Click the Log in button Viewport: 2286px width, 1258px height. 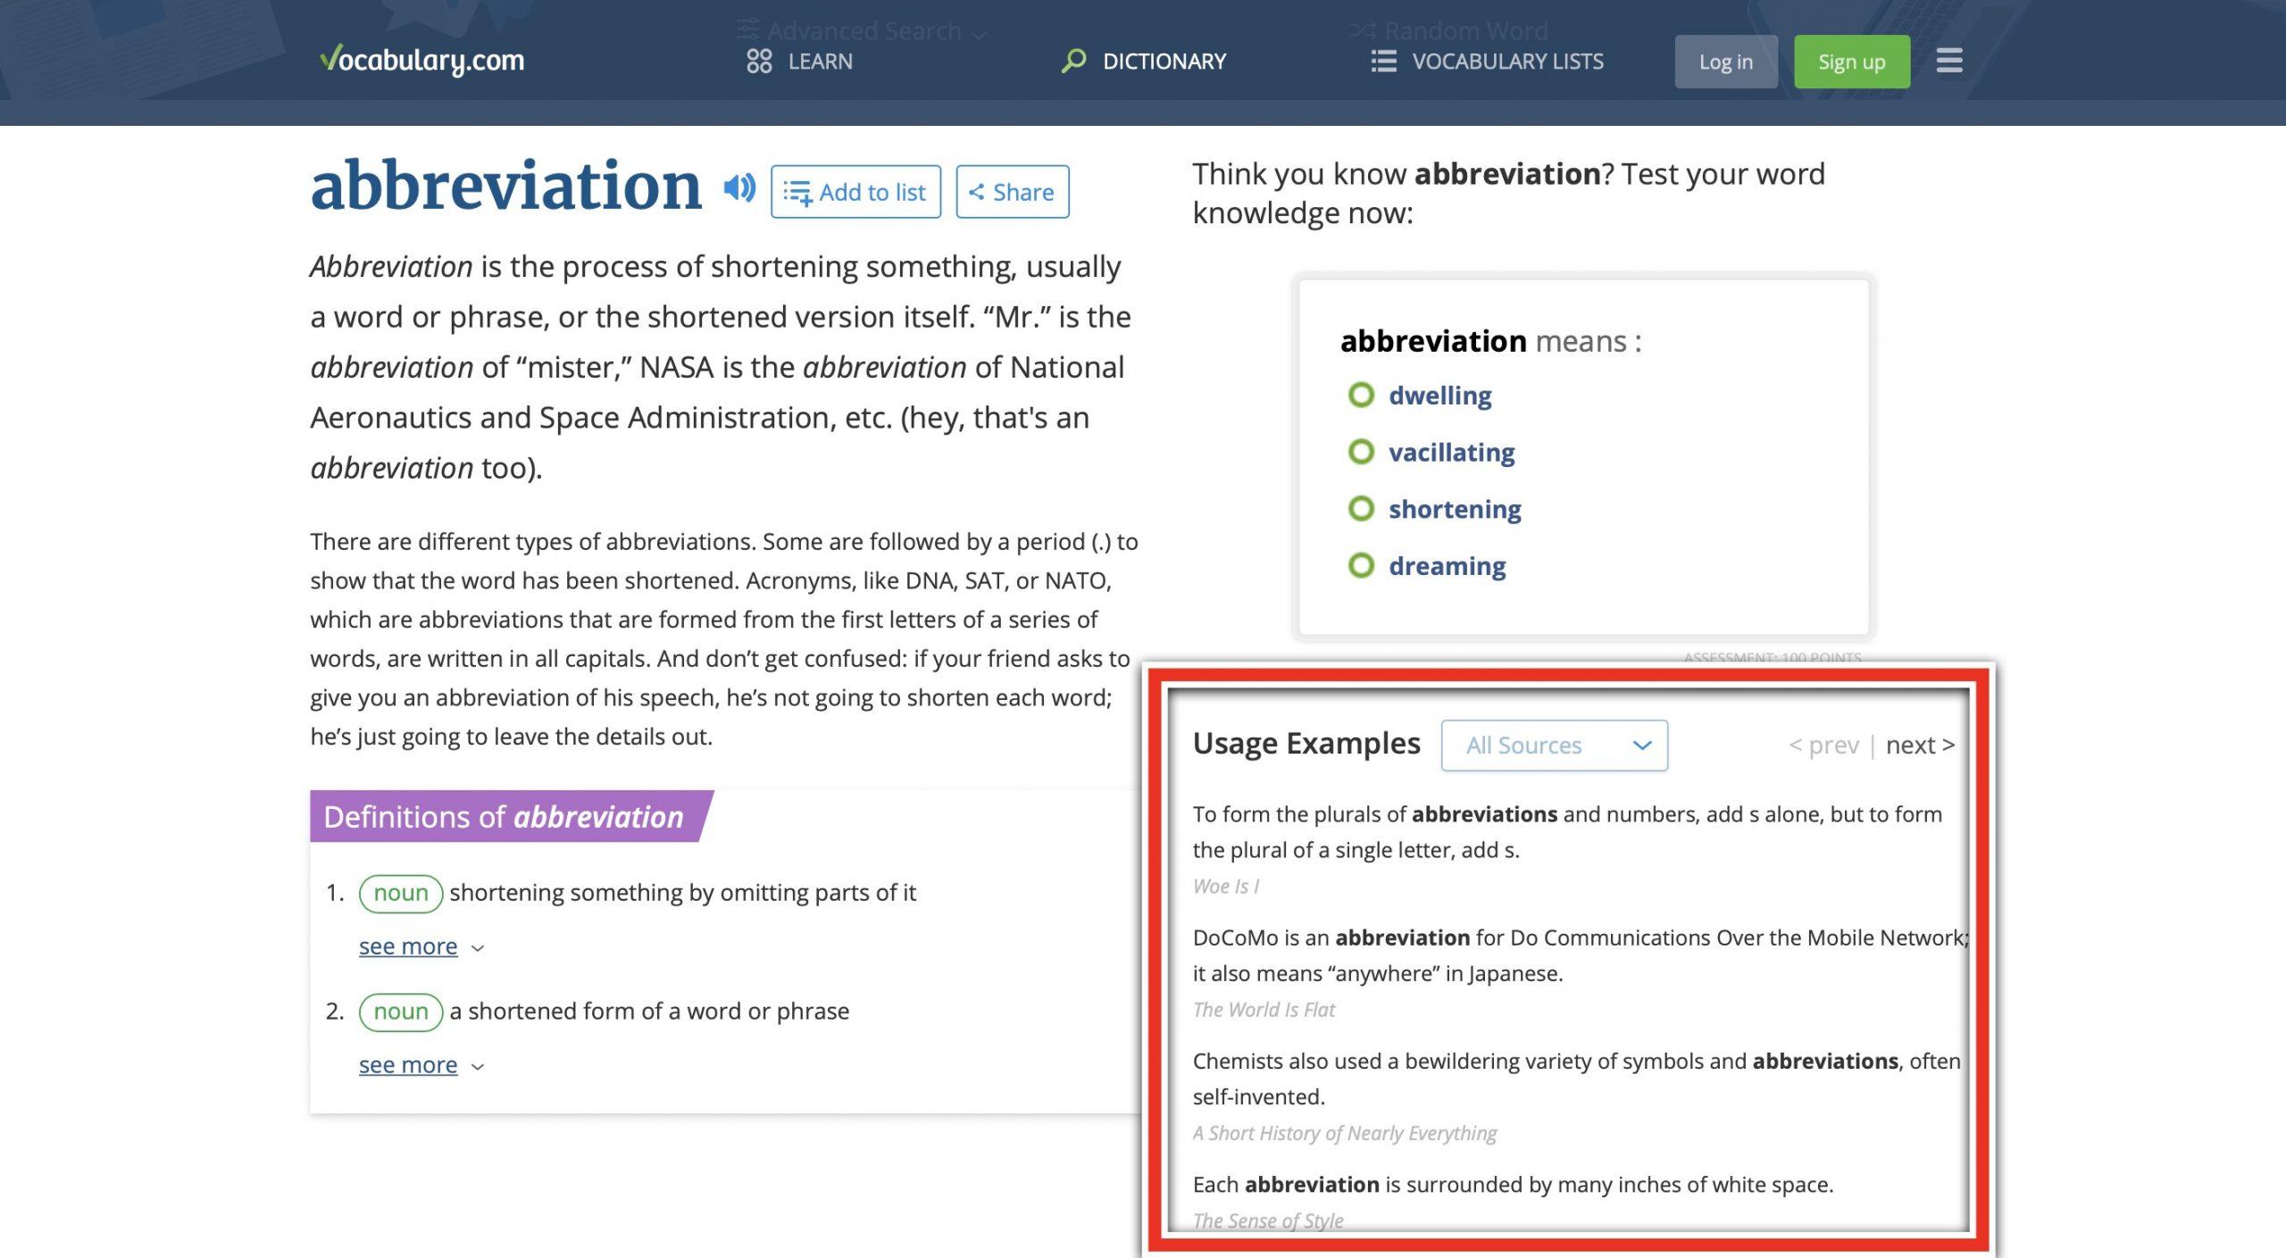point(1725,62)
